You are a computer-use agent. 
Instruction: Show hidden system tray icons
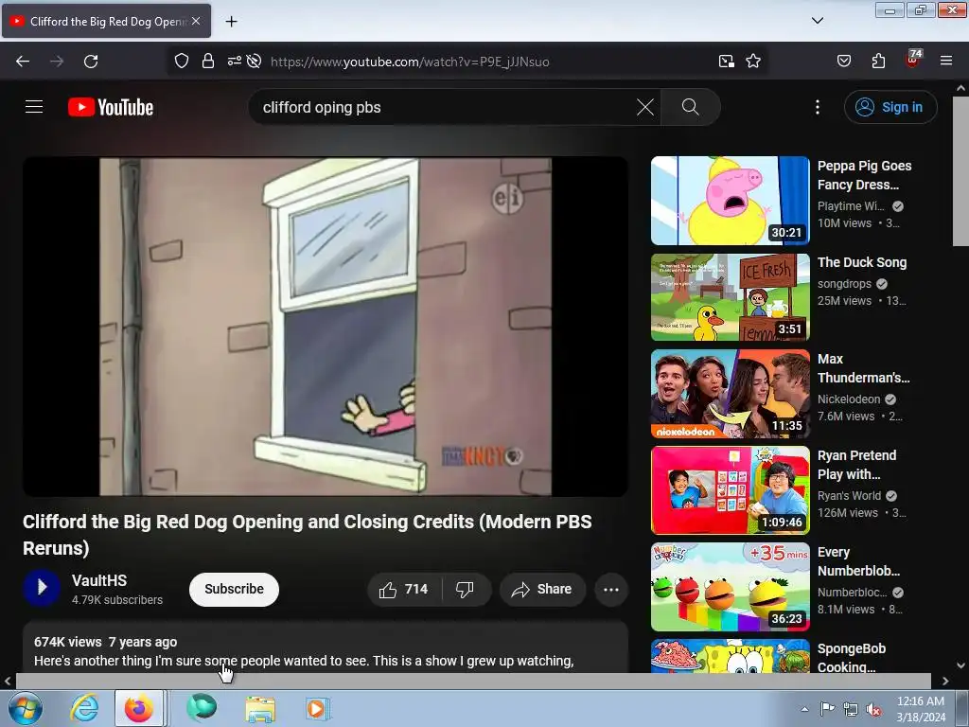pyautogui.click(x=804, y=709)
